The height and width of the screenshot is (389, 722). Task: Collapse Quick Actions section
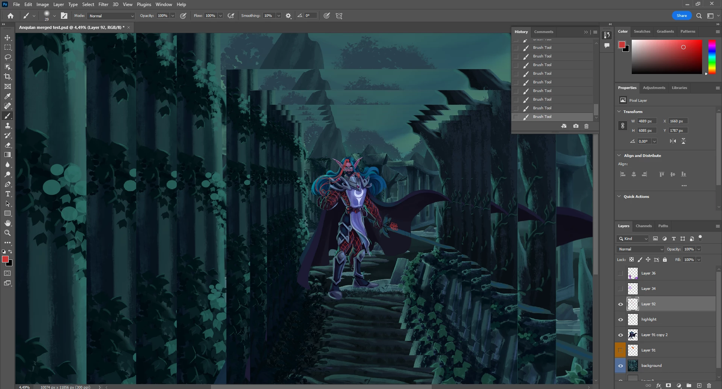619,196
